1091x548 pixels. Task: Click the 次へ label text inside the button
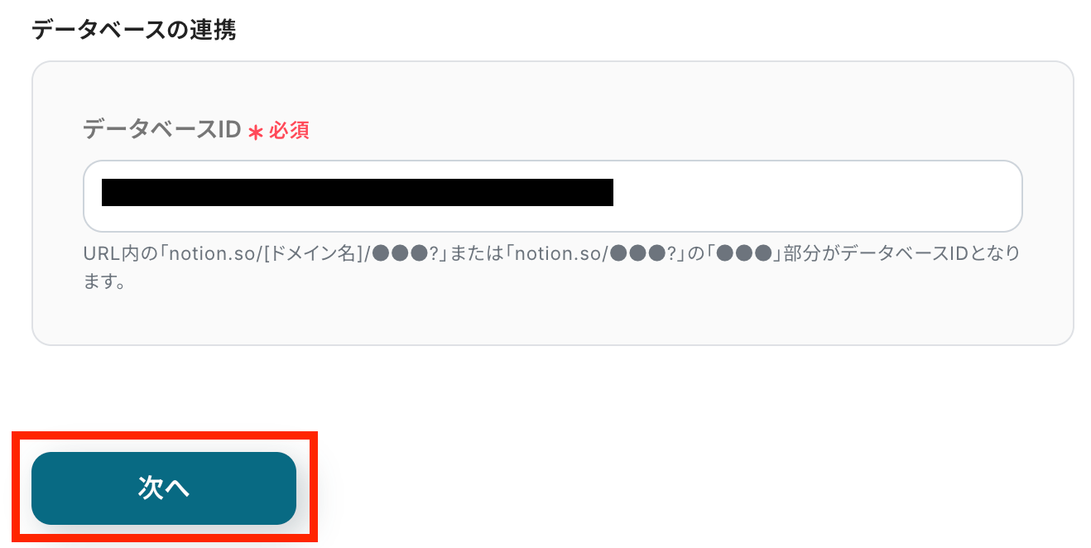point(164,488)
